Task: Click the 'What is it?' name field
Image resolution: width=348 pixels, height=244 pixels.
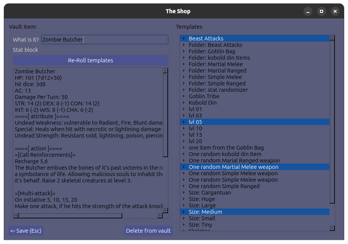Action: (104, 40)
